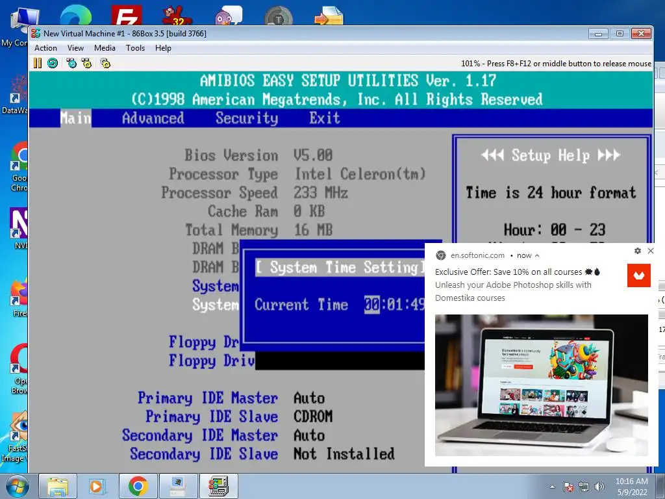Click the network tray icon
This screenshot has width=665, height=499.
(x=584, y=487)
